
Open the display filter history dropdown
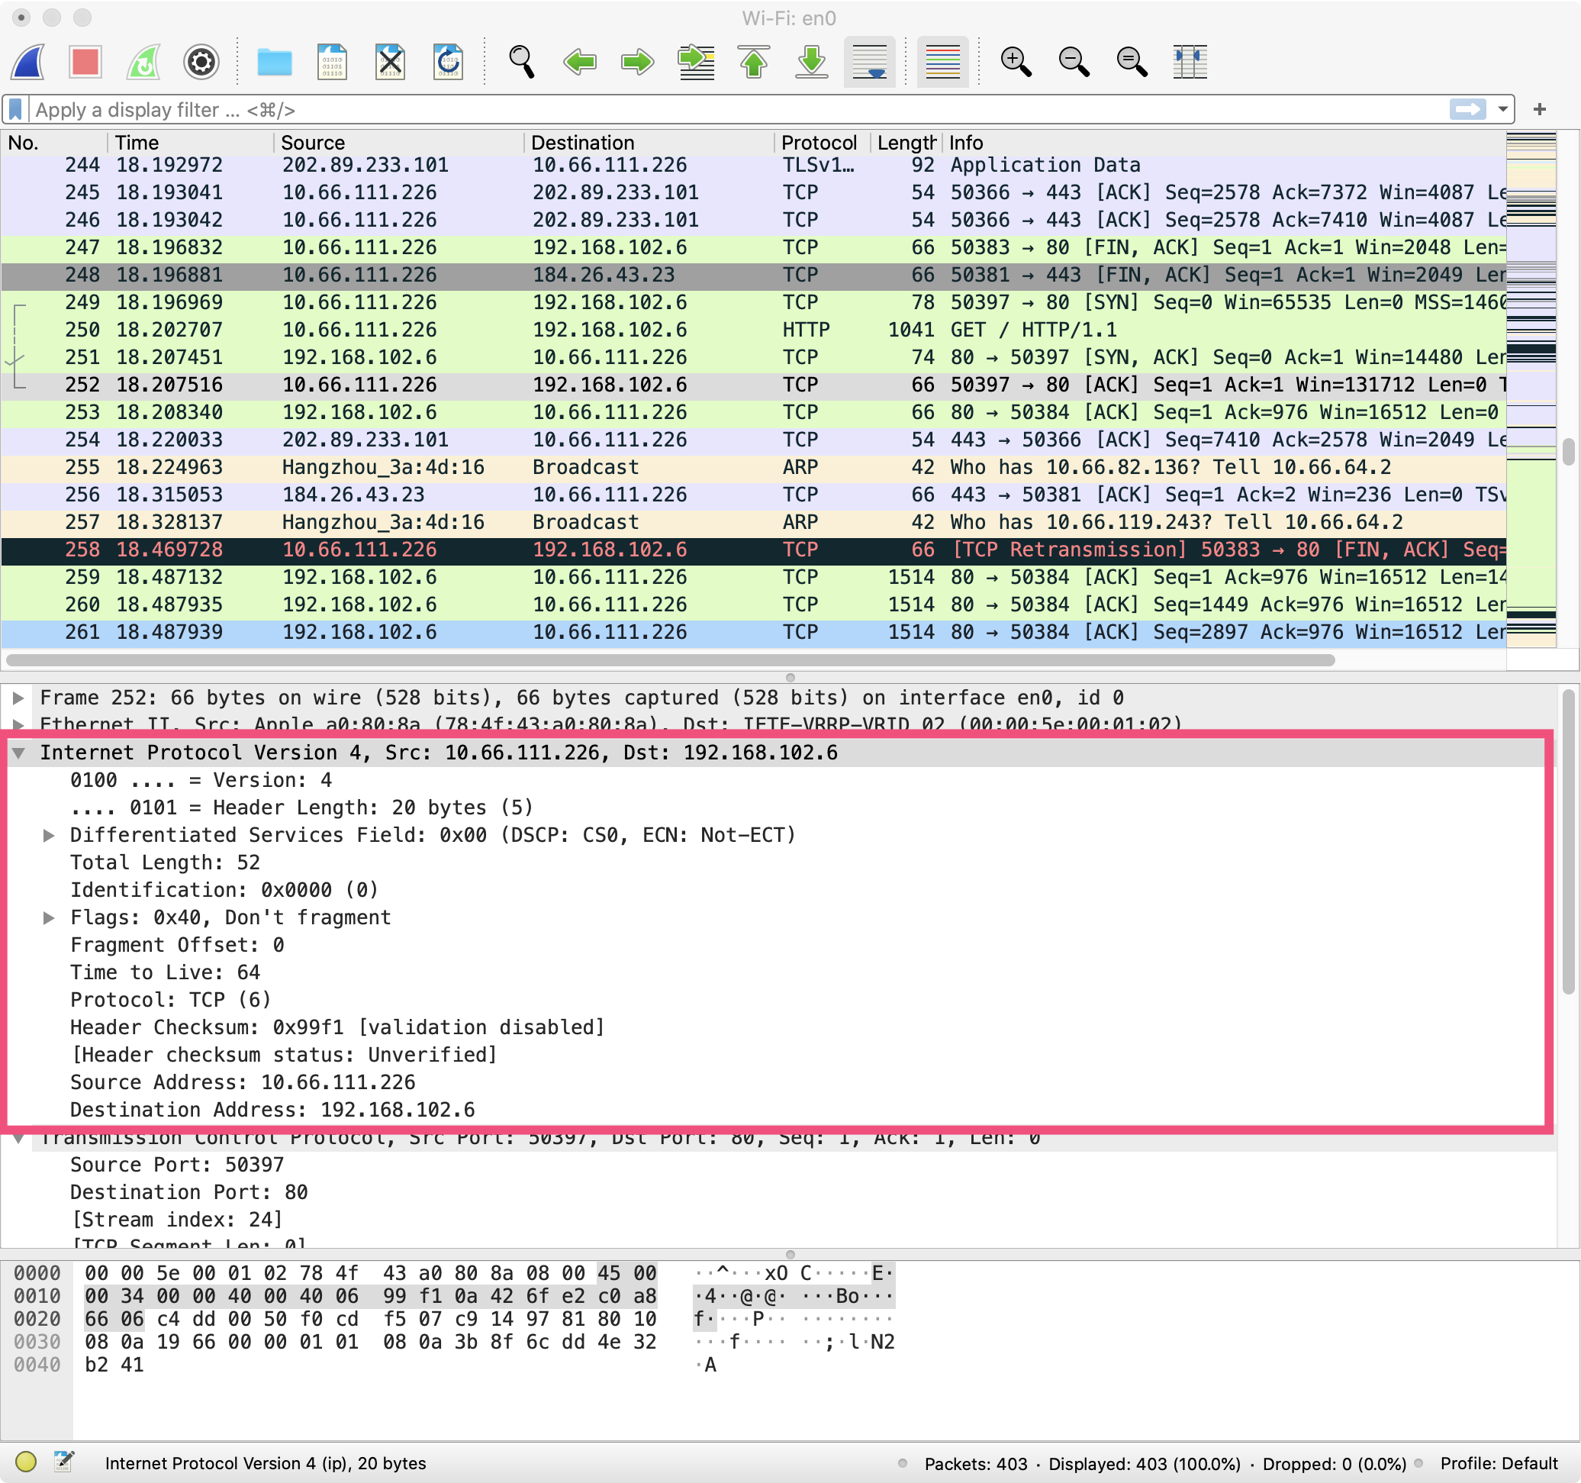1502,109
